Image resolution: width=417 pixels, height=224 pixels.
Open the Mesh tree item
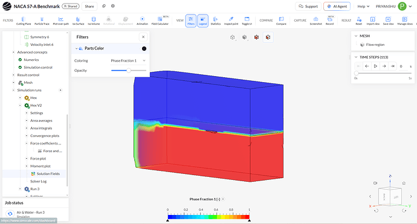pos(28,83)
